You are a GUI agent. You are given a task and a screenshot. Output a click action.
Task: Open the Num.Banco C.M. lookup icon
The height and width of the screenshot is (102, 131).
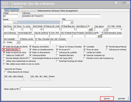[x=90, y=29]
